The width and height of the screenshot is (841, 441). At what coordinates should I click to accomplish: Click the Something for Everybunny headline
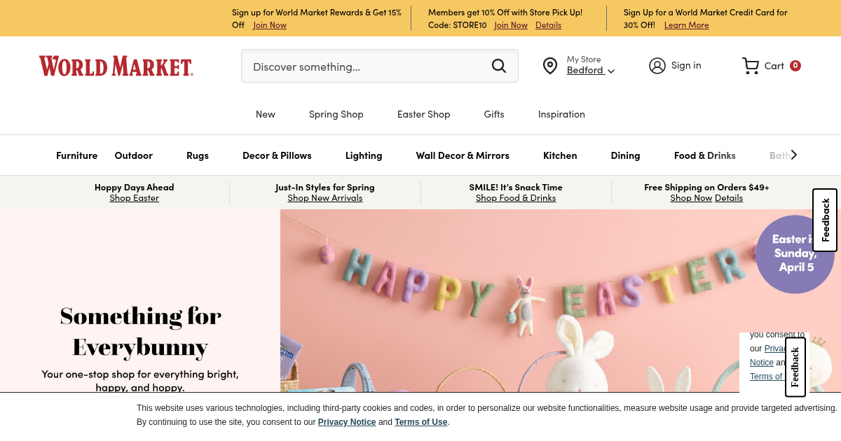(x=140, y=331)
